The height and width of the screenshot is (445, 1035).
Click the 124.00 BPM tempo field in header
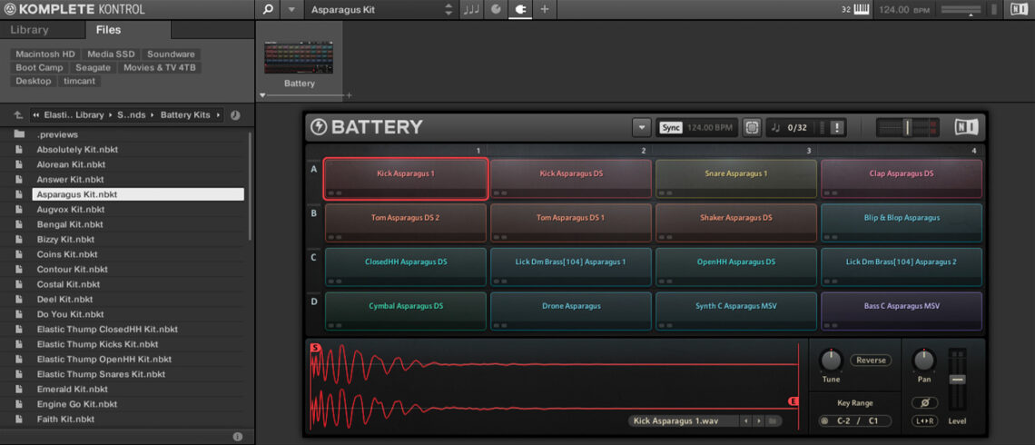(x=903, y=10)
